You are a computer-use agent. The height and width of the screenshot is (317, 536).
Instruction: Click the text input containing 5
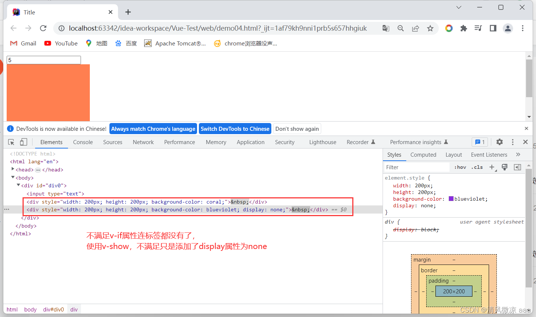[x=44, y=60]
